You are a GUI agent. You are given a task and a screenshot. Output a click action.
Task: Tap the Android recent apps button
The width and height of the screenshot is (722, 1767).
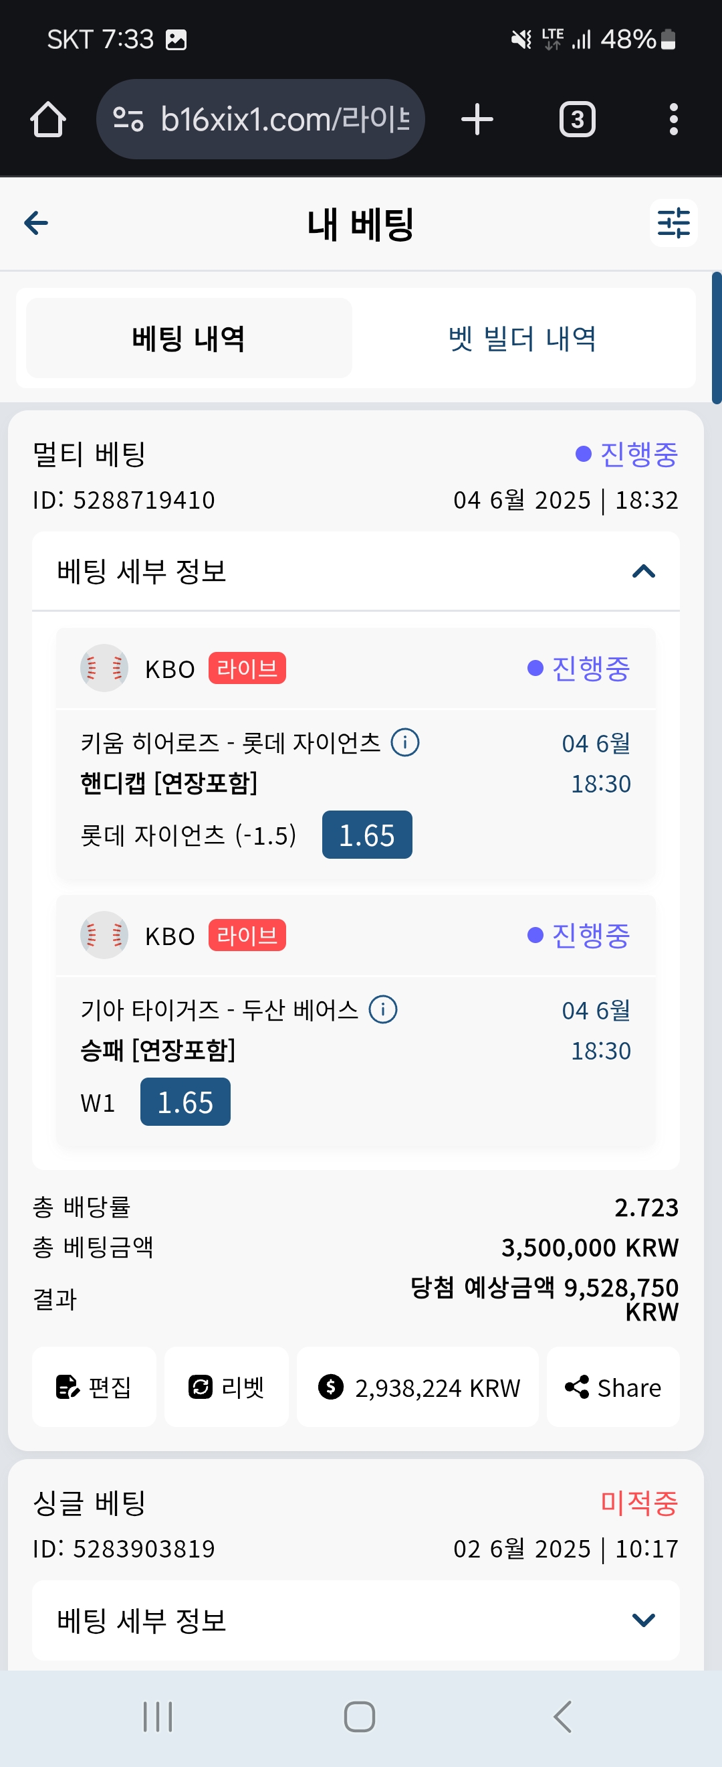tap(158, 1717)
